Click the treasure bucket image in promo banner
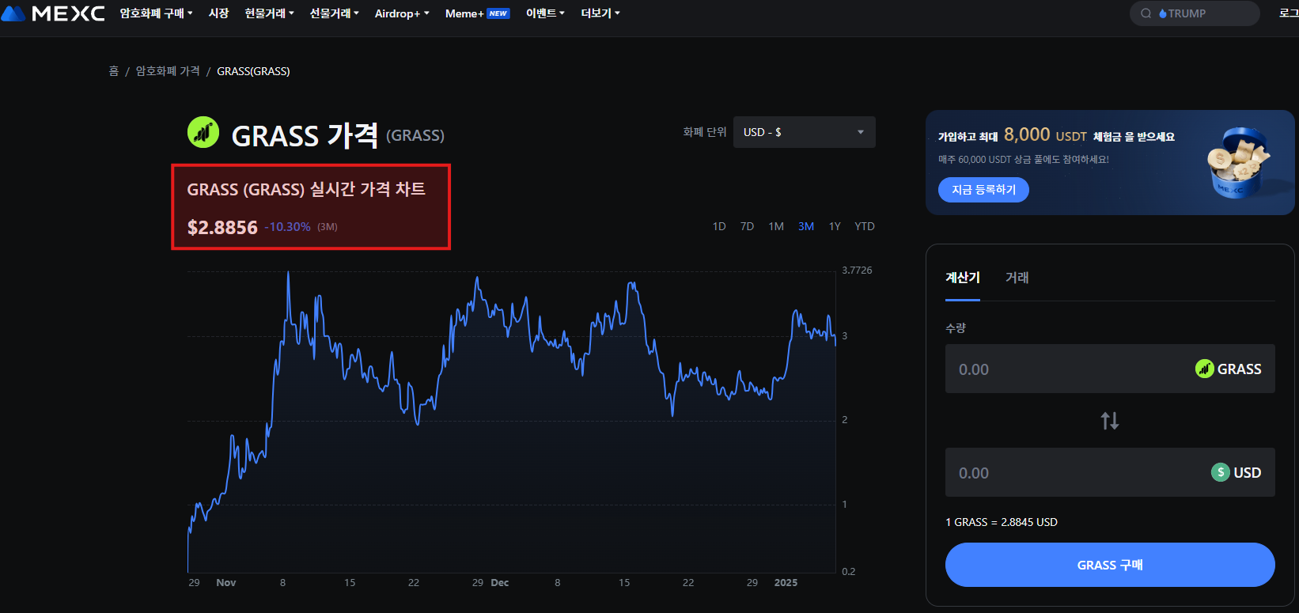1299x613 pixels. [1238, 161]
